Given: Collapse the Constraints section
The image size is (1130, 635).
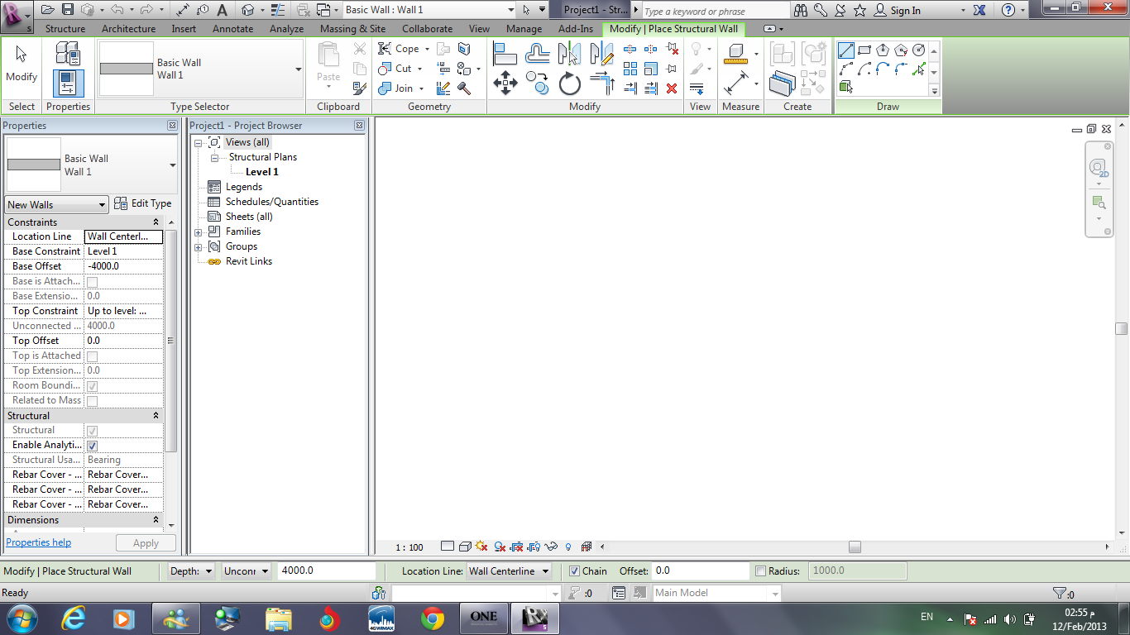Looking at the screenshot, I should 156,222.
